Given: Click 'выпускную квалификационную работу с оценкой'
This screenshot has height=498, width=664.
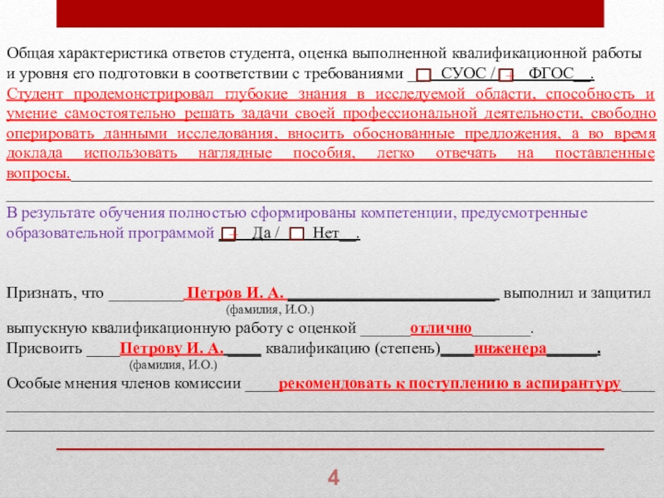Looking at the screenshot, I should pyautogui.click(x=181, y=328).
